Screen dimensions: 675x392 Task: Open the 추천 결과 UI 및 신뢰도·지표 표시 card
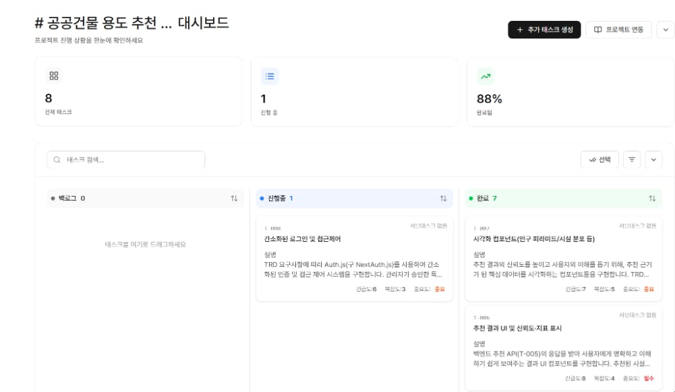coord(563,349)
